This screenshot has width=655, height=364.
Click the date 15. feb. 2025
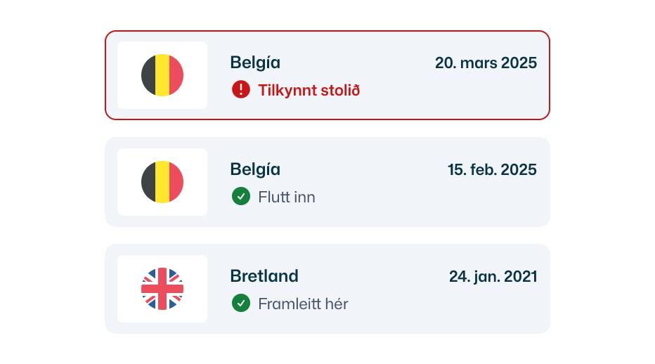[x=492, y=169]
